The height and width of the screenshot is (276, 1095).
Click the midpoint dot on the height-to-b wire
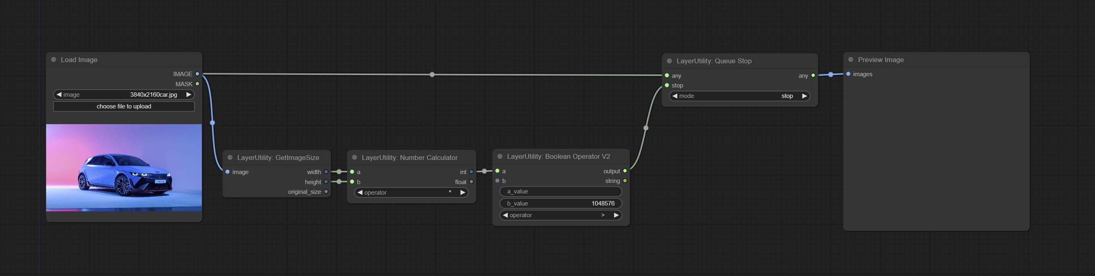[339, 182]
